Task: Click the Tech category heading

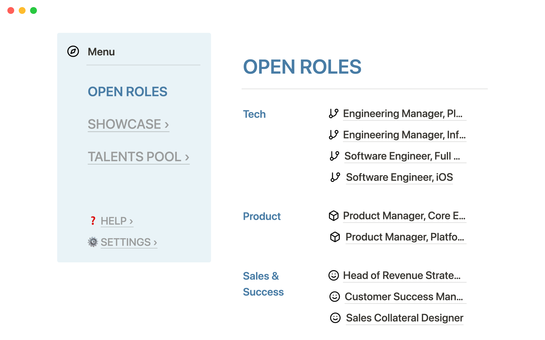Action: pos(254,114)
